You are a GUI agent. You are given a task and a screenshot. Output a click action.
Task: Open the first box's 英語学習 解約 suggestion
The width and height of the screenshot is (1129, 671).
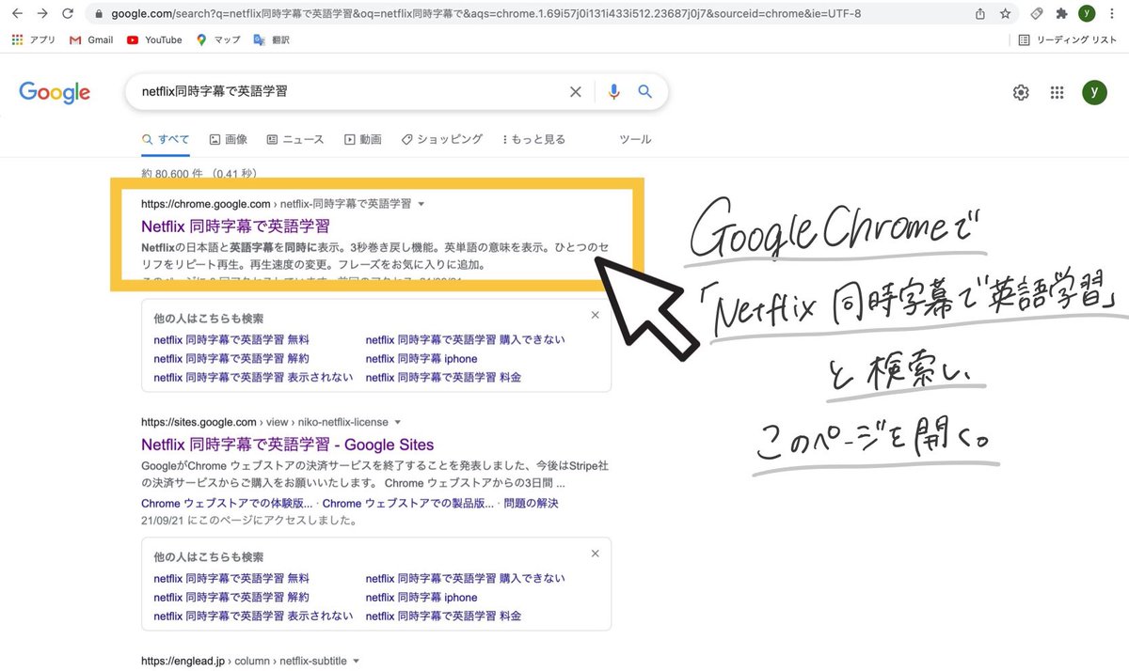pos(231,358)
